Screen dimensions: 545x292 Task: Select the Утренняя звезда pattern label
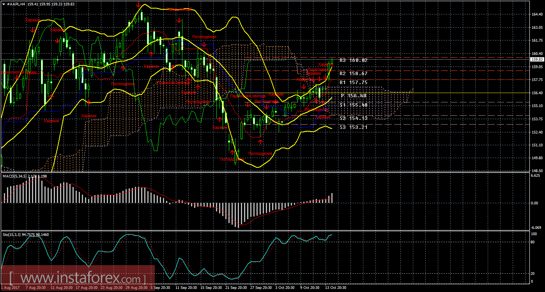coord(173,83)
